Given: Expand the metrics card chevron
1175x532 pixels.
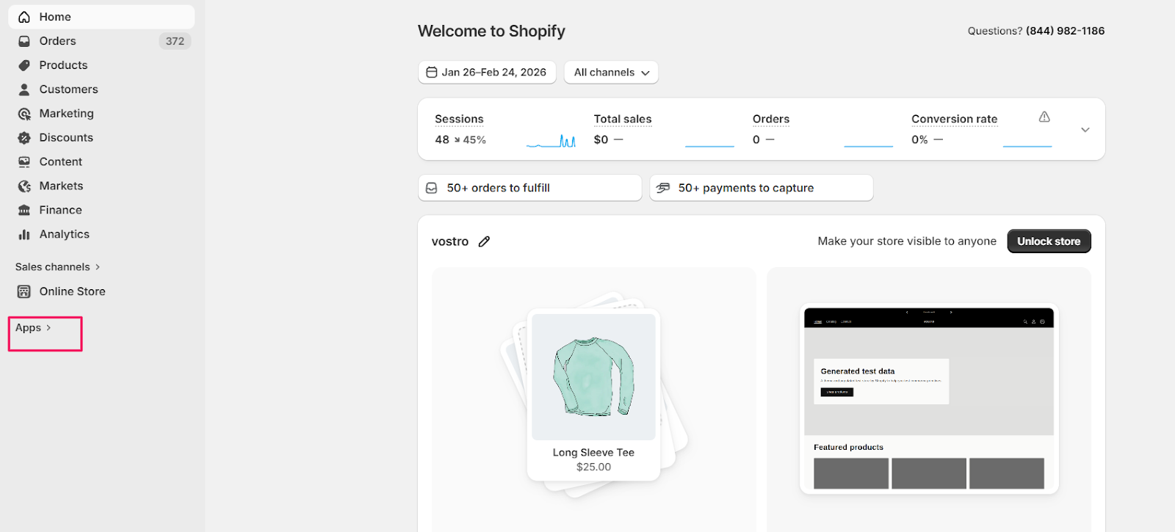Looking at the screenshot, I should click(1085, 130).
